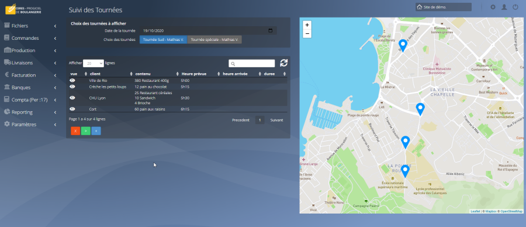Select Tournée spéciale - Mathias V. tab
This screenshot has height=227, width=526.
[x=214, y=40]
